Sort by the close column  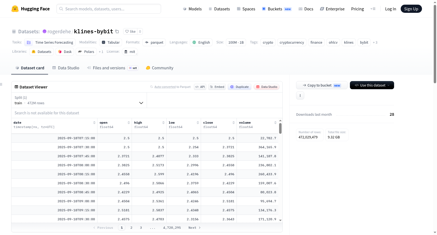pyautogui.click(x=234, y=123)
